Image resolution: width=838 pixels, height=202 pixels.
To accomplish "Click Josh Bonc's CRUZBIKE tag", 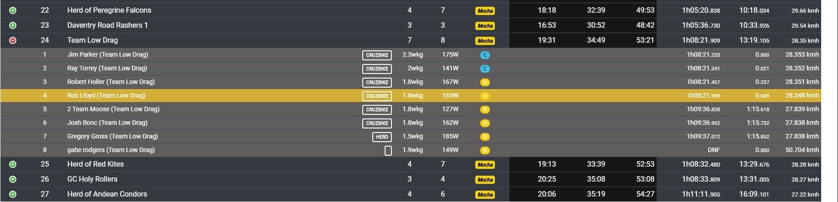I will click(377, 123).
